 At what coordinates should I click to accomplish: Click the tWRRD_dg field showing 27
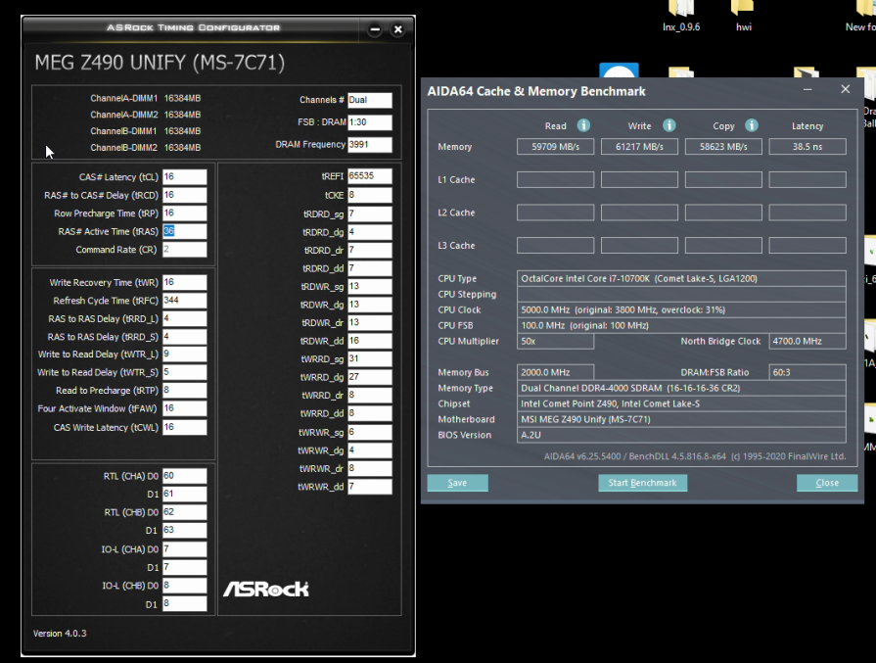370,377
